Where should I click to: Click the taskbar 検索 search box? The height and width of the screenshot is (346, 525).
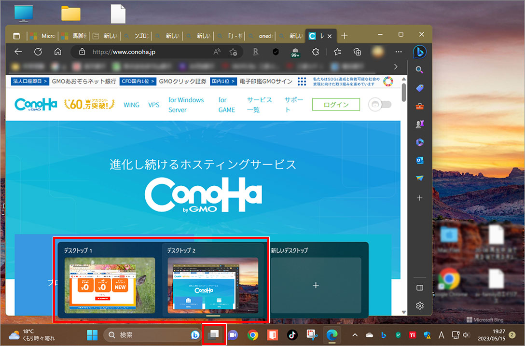[152, 335]
